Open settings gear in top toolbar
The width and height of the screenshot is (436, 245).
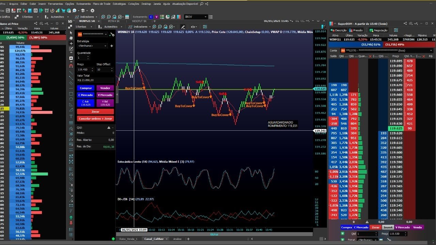click(92, 11)
